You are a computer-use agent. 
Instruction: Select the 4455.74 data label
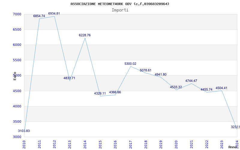coord(206,89)
